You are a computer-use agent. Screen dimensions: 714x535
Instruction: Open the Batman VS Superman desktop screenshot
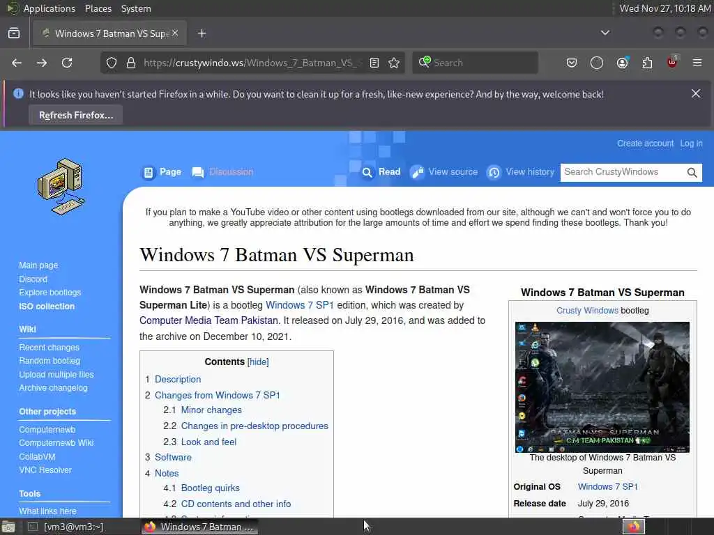tap(602, 387)
